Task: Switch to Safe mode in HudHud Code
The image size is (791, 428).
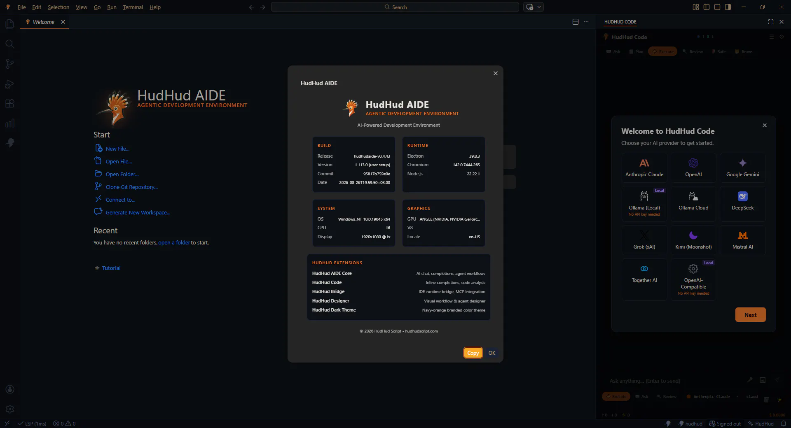Action: tap(718, 51)
